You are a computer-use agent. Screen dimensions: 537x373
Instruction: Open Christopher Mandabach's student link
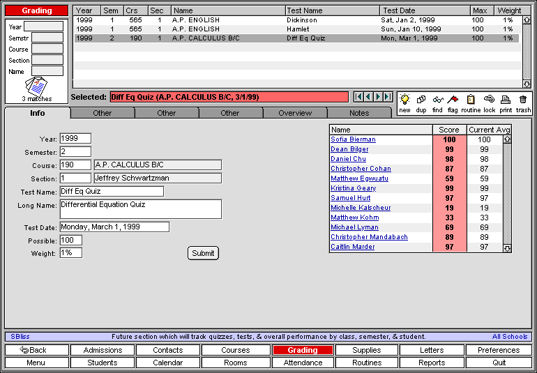[369, 237]
